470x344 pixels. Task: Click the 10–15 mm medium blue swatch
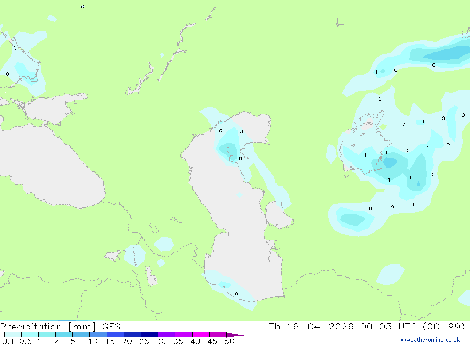tap(98, 335)
